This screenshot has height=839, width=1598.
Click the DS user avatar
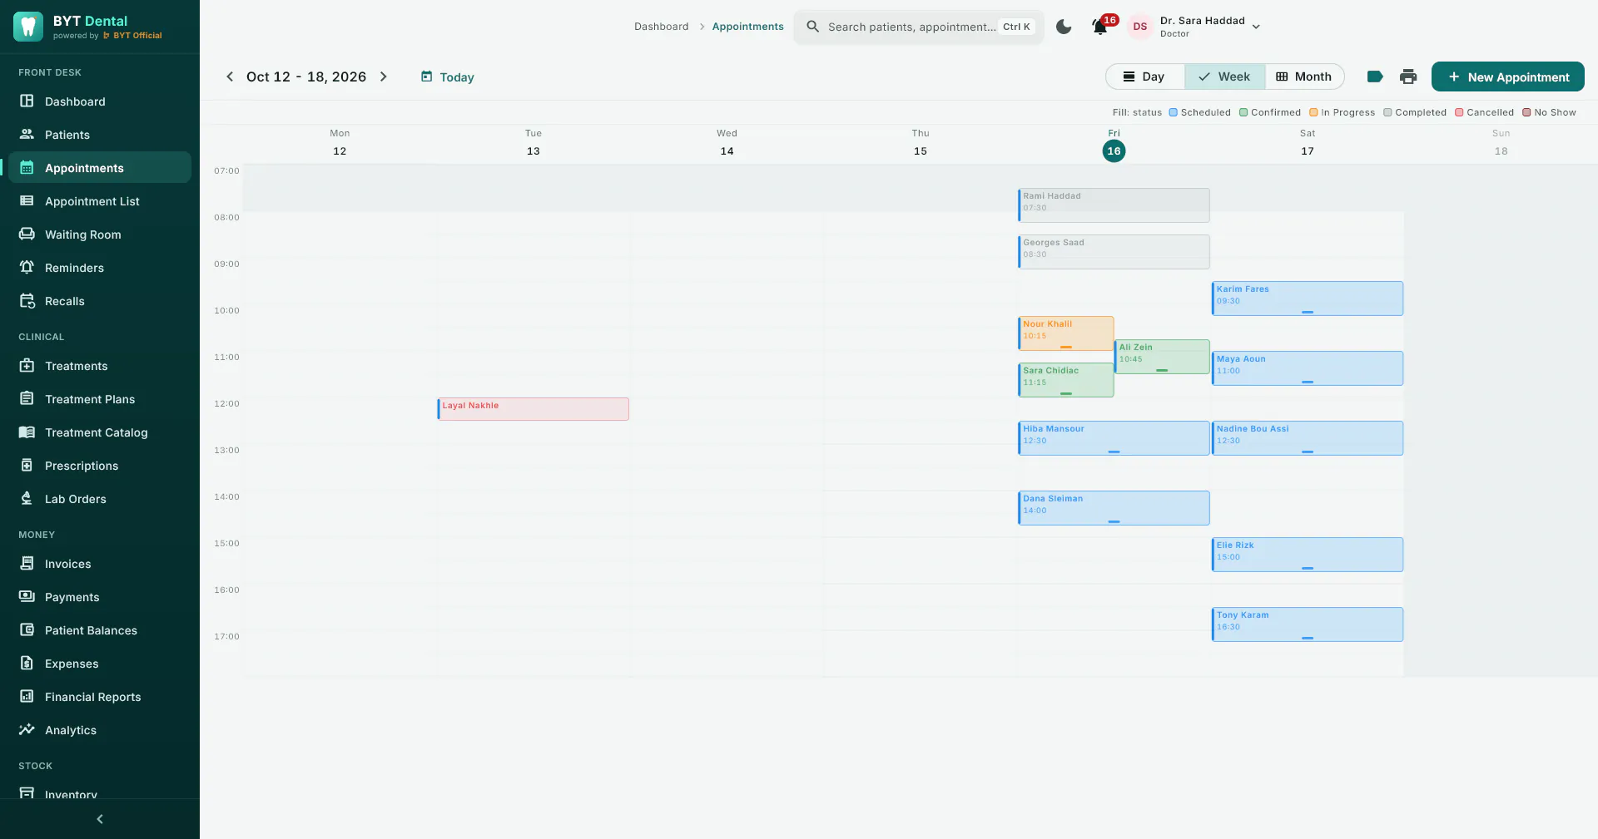click(x=1140, y=27)
